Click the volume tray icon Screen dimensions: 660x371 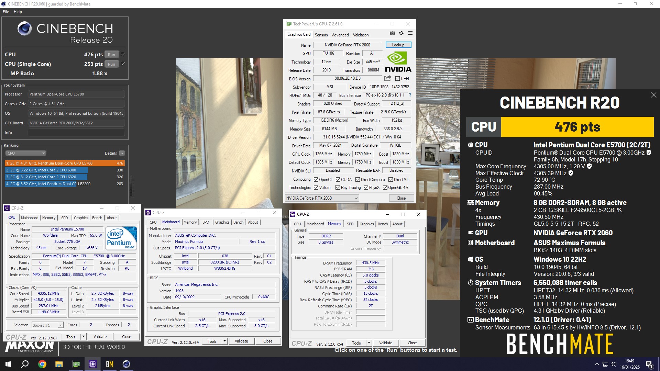pos(614,364)
